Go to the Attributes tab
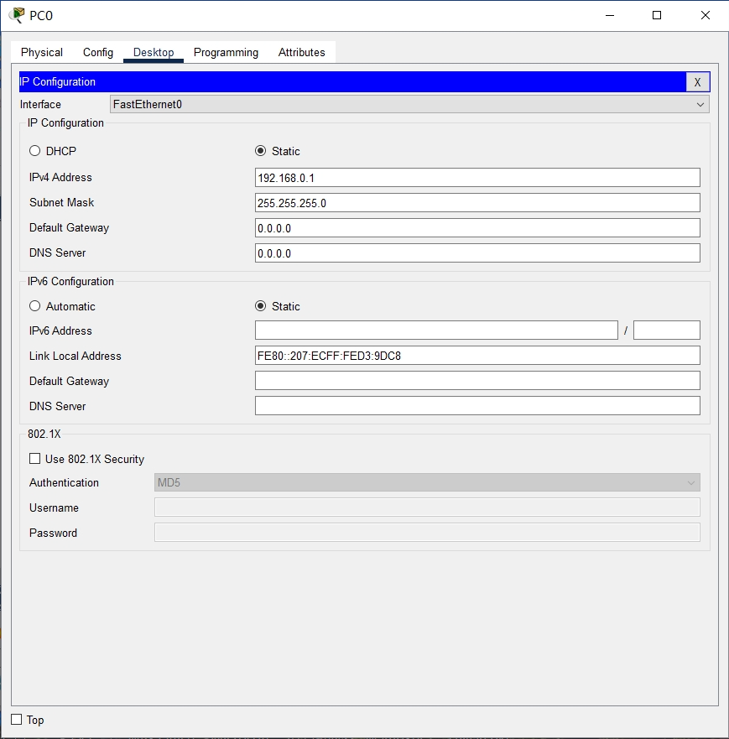The image size is (729, 739). [x=302, y=52]
